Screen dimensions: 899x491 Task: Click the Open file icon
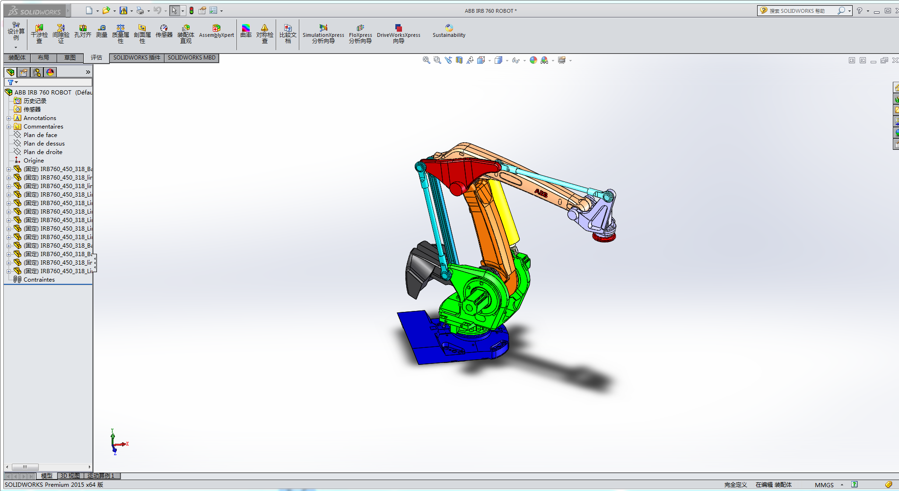pos(106,10)
